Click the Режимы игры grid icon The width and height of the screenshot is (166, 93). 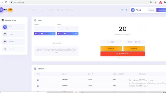pyautogui.click(x=3, y=20)
